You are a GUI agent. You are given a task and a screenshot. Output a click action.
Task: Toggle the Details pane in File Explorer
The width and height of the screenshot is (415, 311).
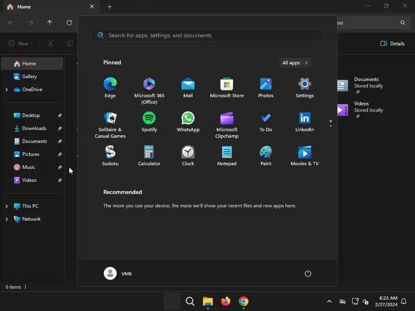(392, 43)
